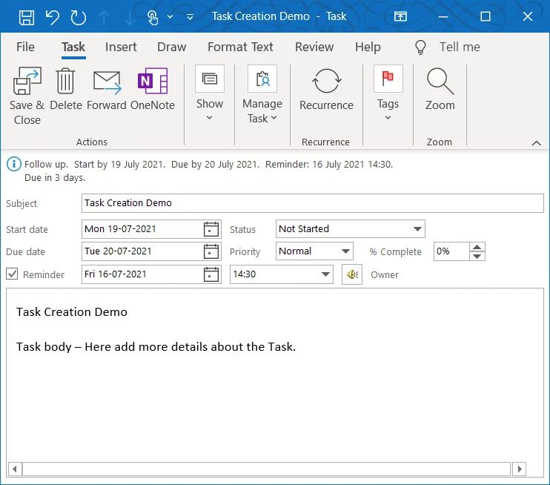The height and width of the screenshot is (485, 550).
Task: Click the follow up info icon
Action: coord(14,164)
